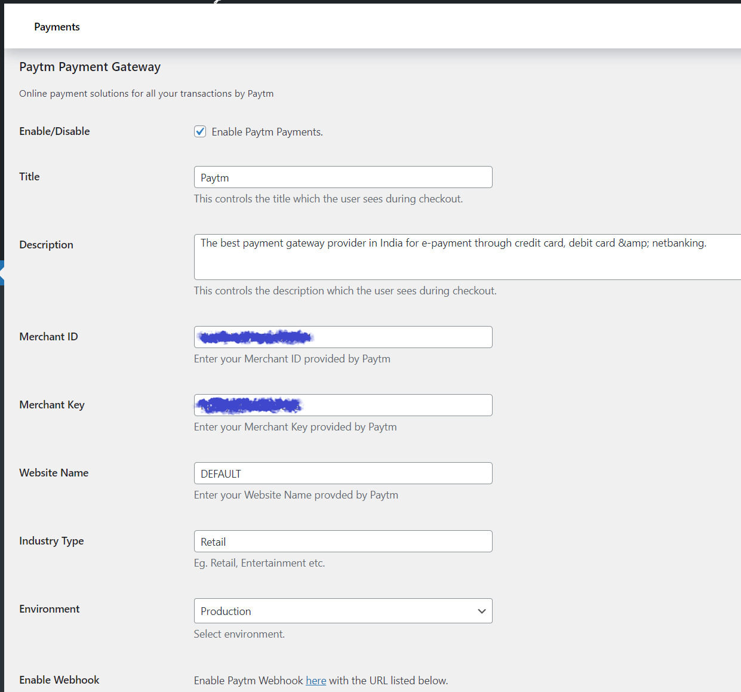Select the Payments tab
Screen dimensions: 741x692
coord(57,27)
